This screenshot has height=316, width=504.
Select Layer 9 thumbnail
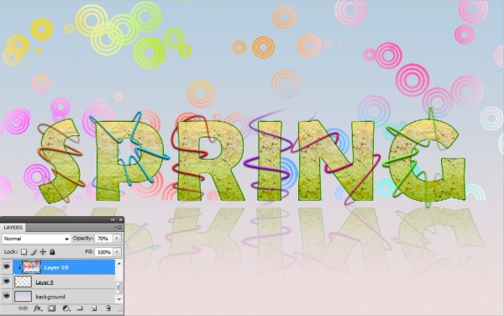tap(24, 282)
